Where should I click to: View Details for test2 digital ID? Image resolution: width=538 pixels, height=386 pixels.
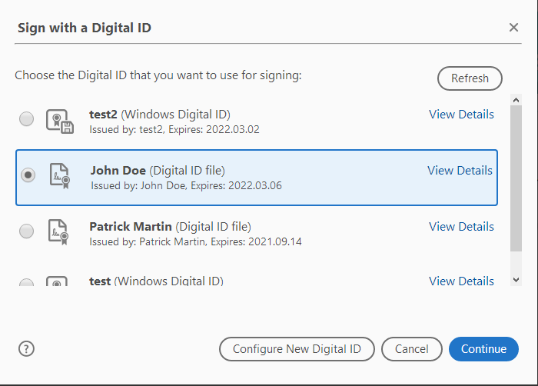click(461, 114)
